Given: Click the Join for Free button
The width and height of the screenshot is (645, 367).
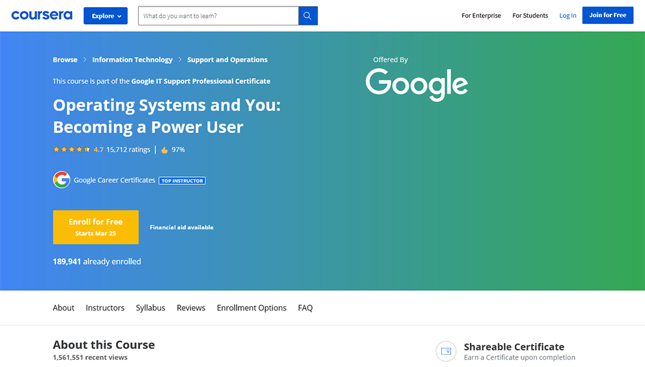Looking at the screenshot, I should [x=608, y=15].
